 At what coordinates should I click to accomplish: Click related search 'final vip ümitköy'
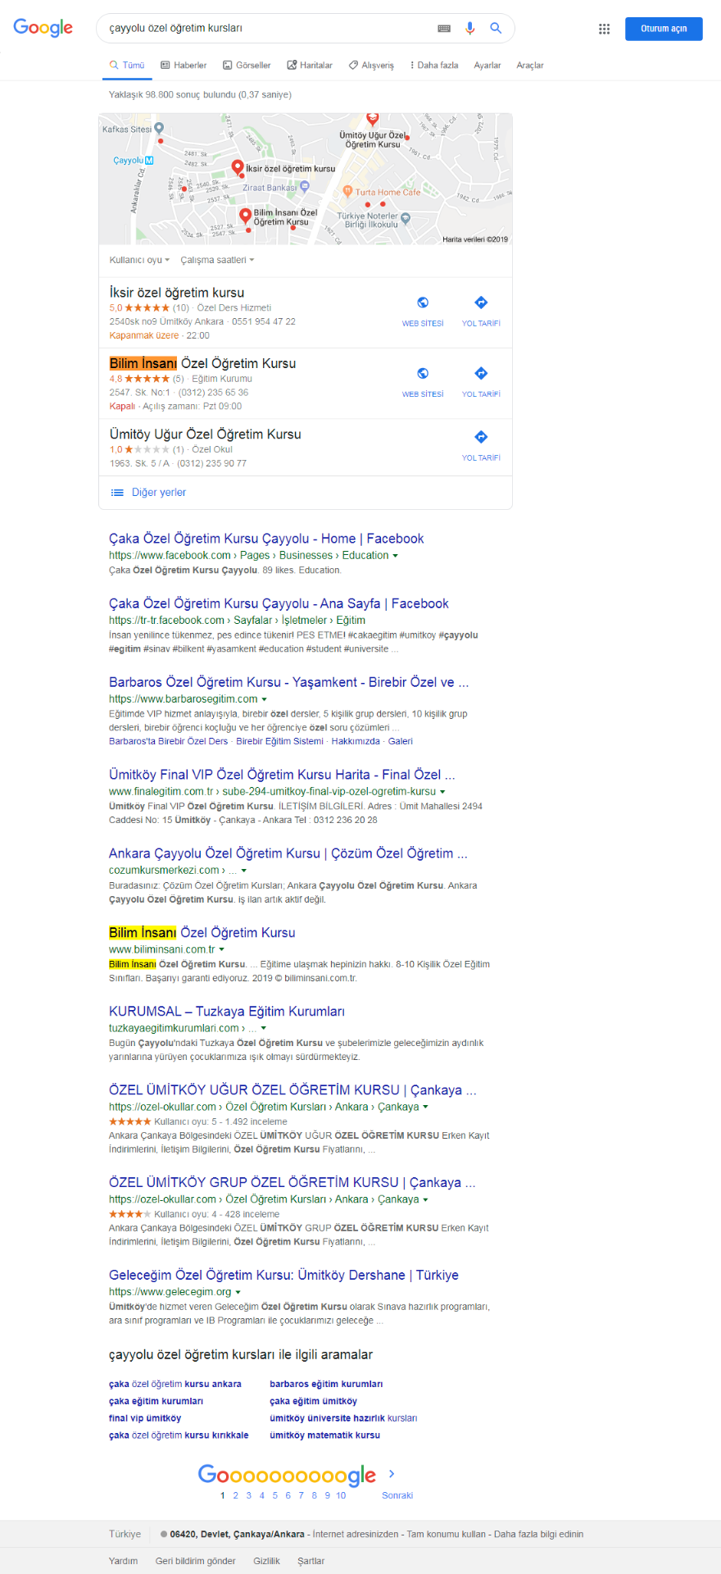pos(145,1418)
